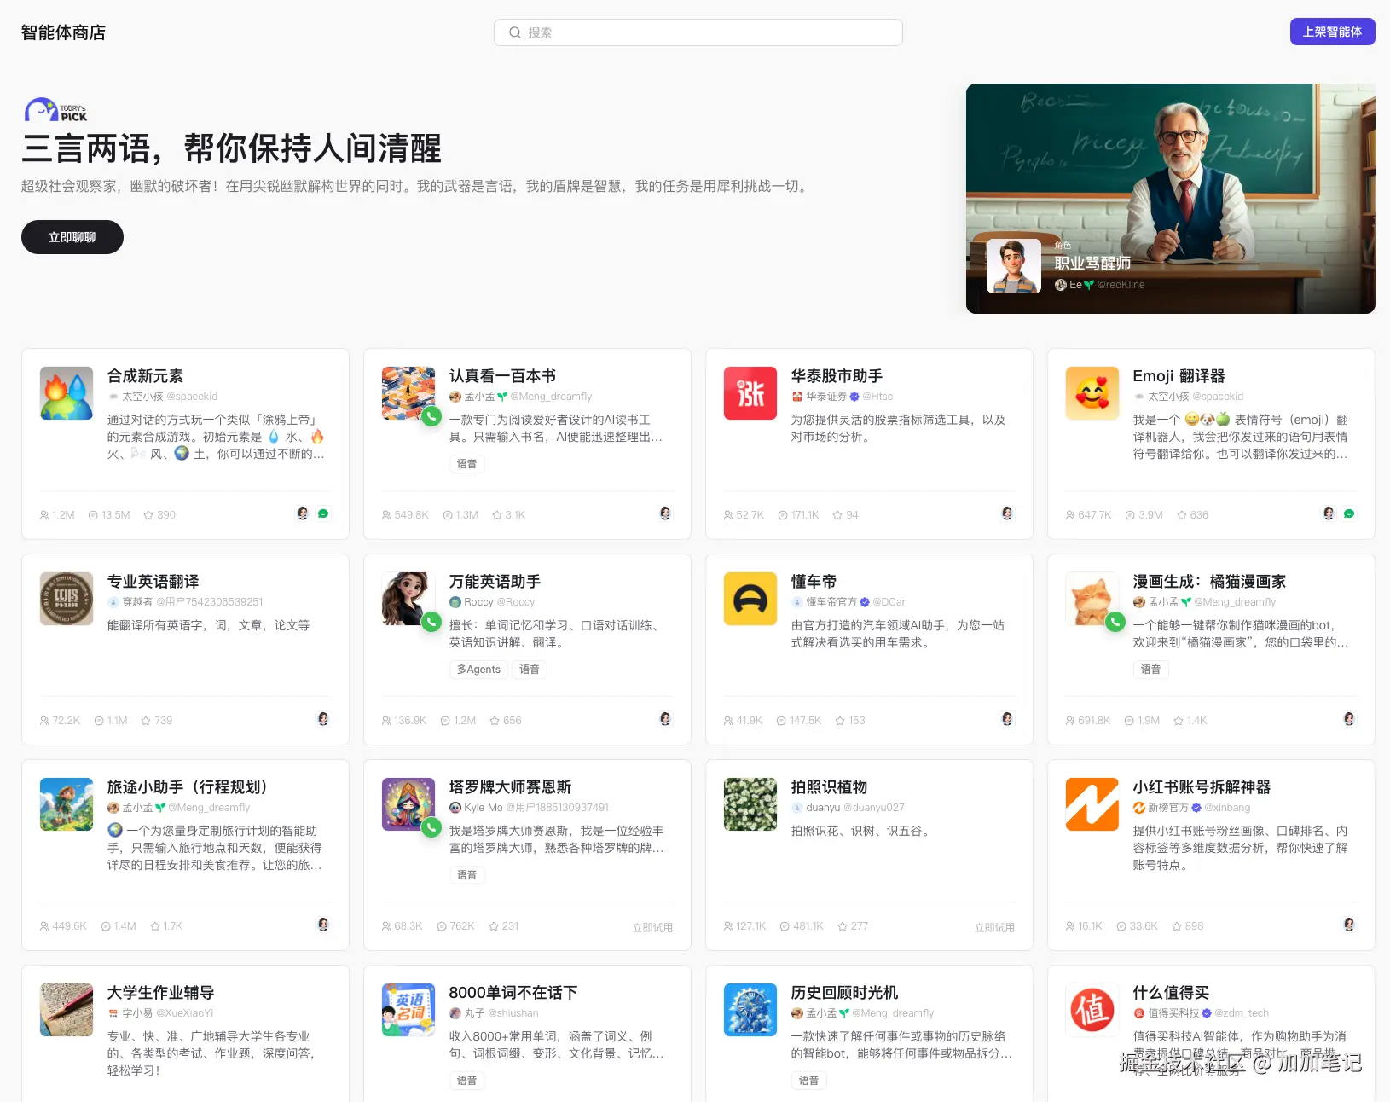
Task: Open the 合成新元素 agent icon
Action: [67, 393]
